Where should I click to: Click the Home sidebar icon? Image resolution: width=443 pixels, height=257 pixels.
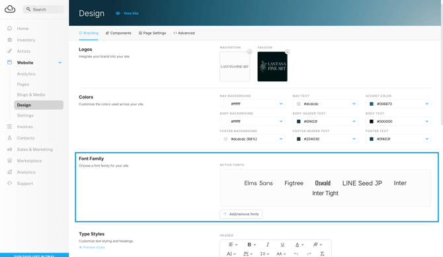[x=10, y=28]
